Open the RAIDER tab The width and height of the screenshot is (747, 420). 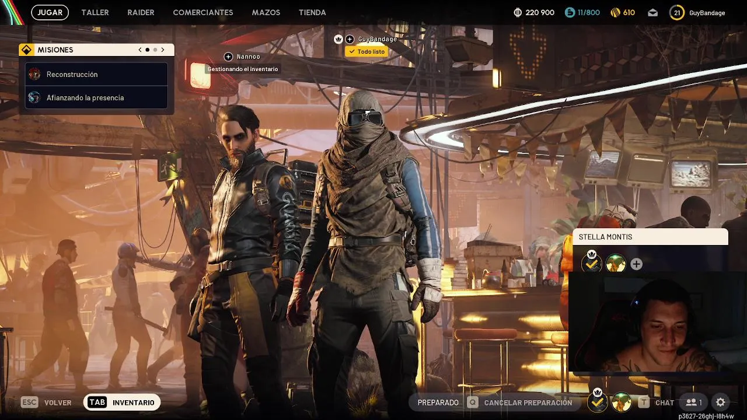click(x=141, y=12)
